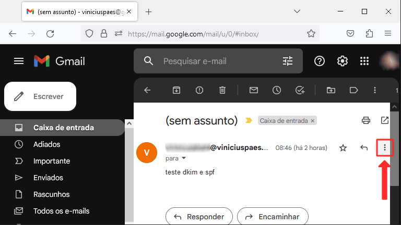This screenshot has width=401, height=225.
Task: Star this message from viniciuspaes
Action: [343, 148]
